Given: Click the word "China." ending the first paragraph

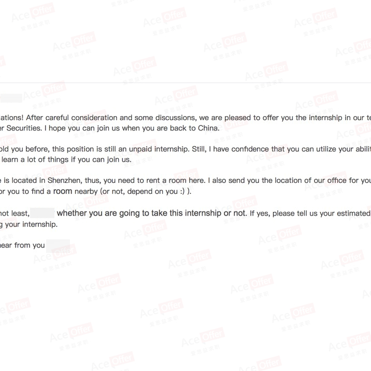Looking at the screenshot, I should click(x=209, y=128).
